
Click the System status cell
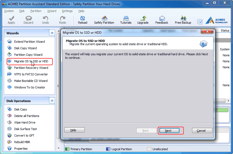(x=225, y=49)
